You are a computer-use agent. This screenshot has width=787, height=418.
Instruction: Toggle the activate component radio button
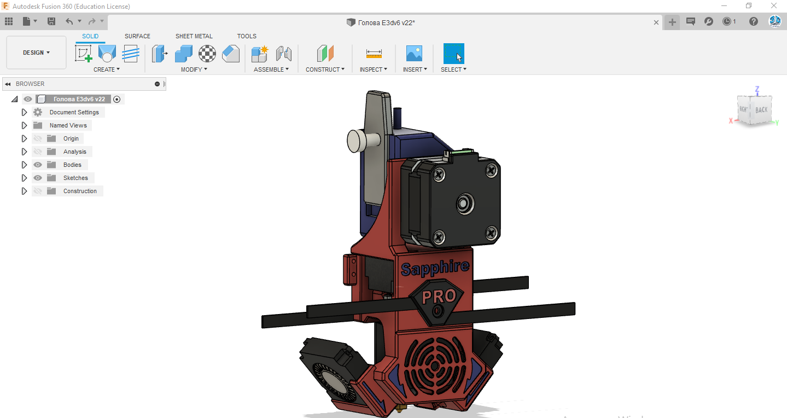pyautogui.click(x=116, y=99)
